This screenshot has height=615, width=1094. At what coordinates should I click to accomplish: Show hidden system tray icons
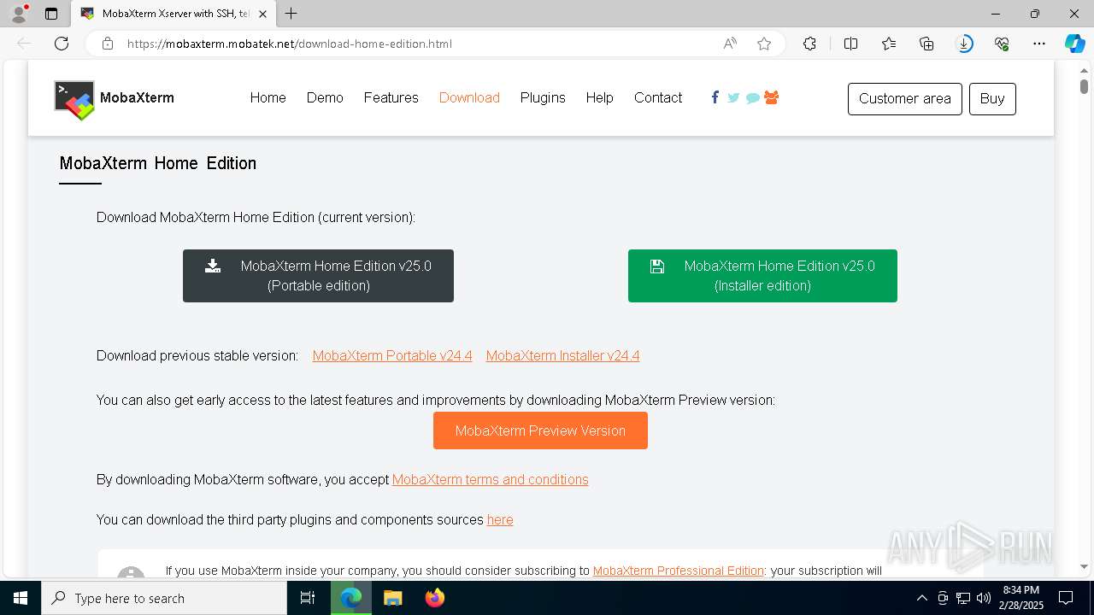click(x=921, y=598)
